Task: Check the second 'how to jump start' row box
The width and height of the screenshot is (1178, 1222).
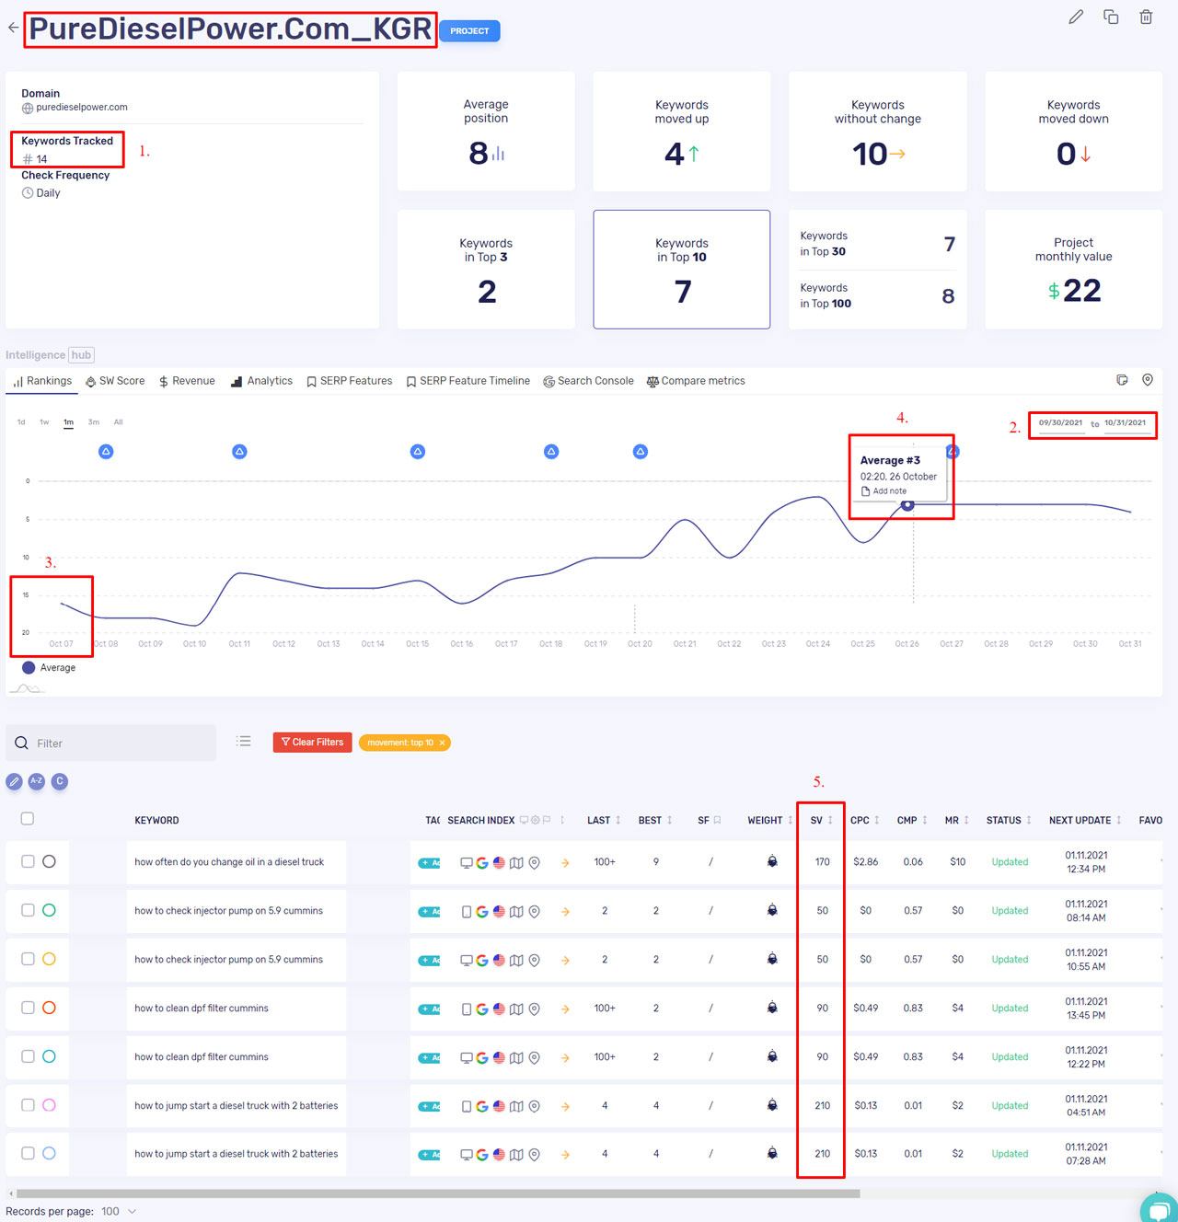Action: [x=28, y=1153]
